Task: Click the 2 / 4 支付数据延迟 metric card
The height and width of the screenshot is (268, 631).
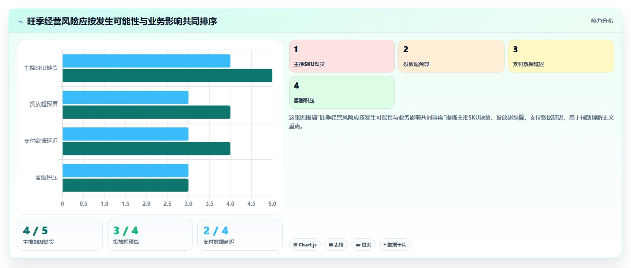Action: (x=240, y=235)
